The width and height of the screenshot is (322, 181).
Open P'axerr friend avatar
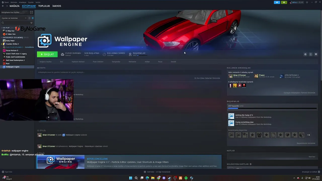pos(256,76)
